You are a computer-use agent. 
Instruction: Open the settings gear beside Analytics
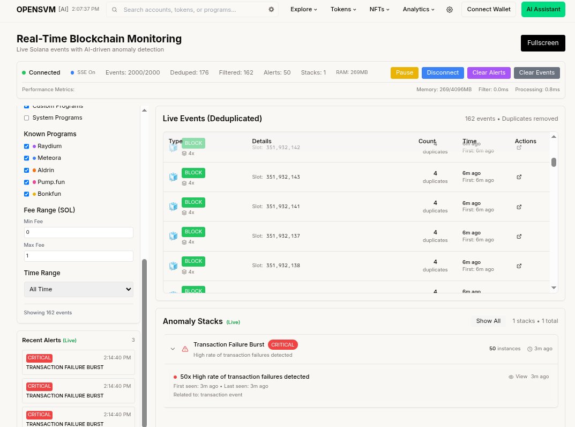pyautogui.click(x=450, y=9)
